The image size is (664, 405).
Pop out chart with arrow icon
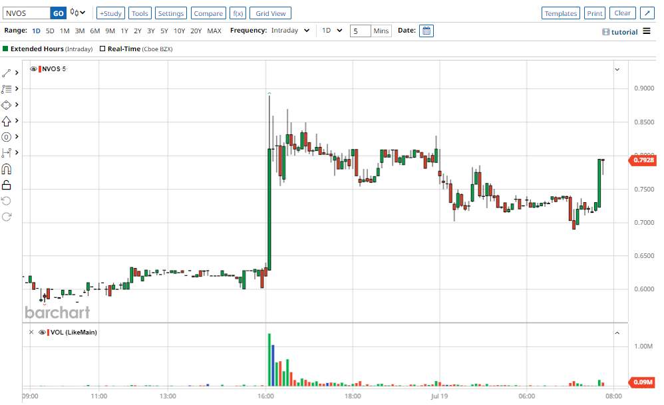pyautogui.click(x=647, y=13)
